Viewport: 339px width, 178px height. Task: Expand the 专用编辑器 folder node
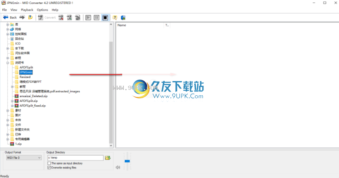[8, 139]
